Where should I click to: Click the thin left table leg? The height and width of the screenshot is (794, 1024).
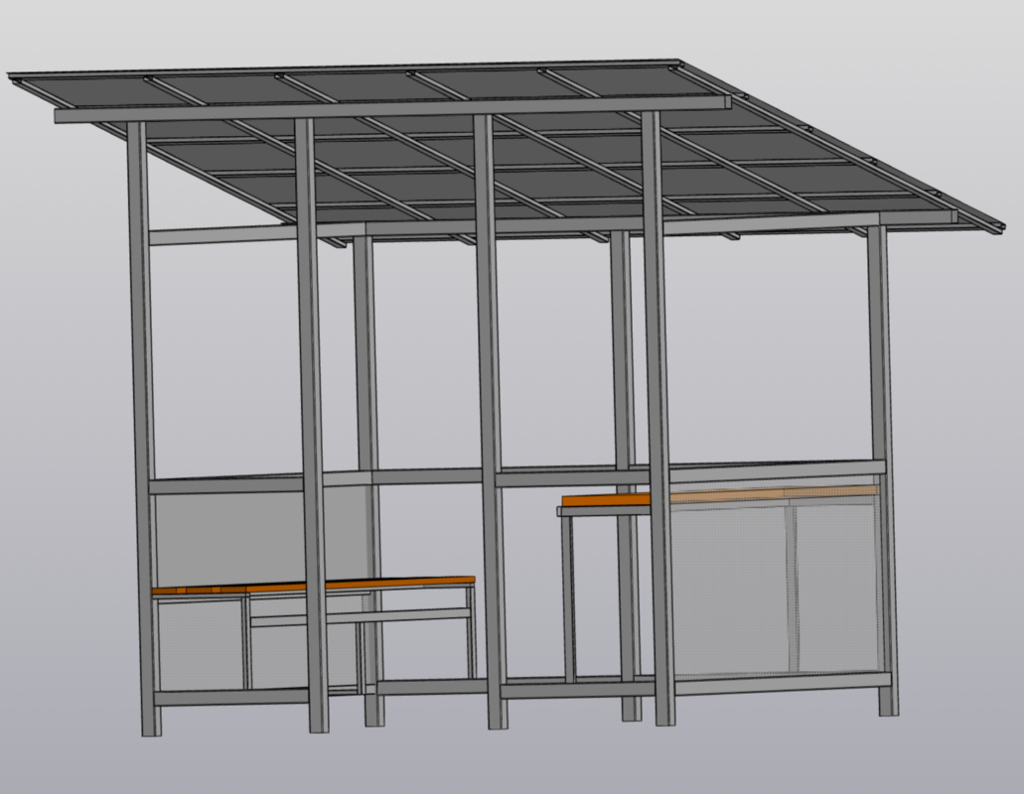pyautogui.click(x=569, y=598)
